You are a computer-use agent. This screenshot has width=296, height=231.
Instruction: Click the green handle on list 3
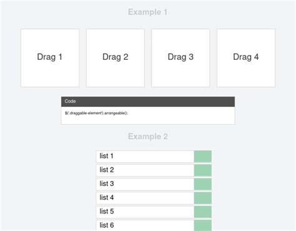203,184
